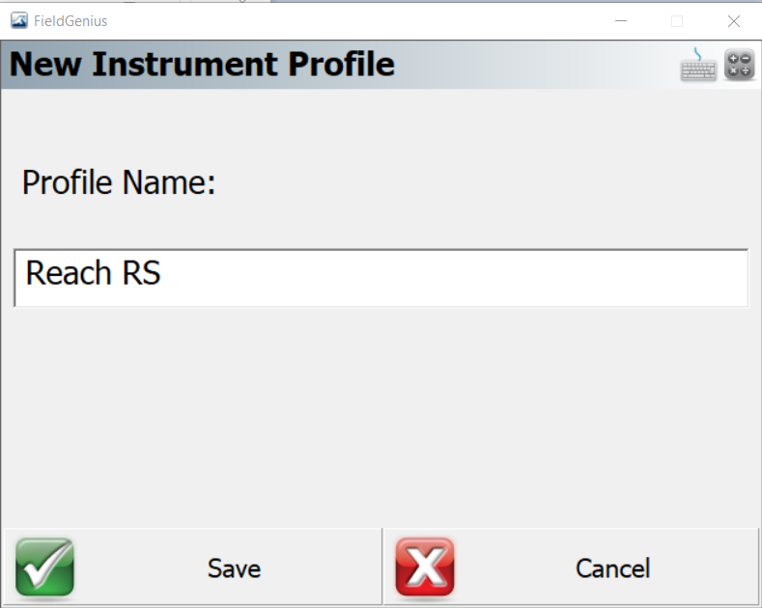Save the new instrument profile
Image resolution: width=762 pixels, height=608 pixels.
[x=192, y=567]
